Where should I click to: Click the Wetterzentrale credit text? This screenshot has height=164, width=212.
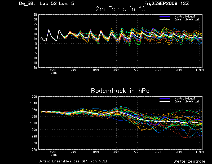[x=189, y=161]
